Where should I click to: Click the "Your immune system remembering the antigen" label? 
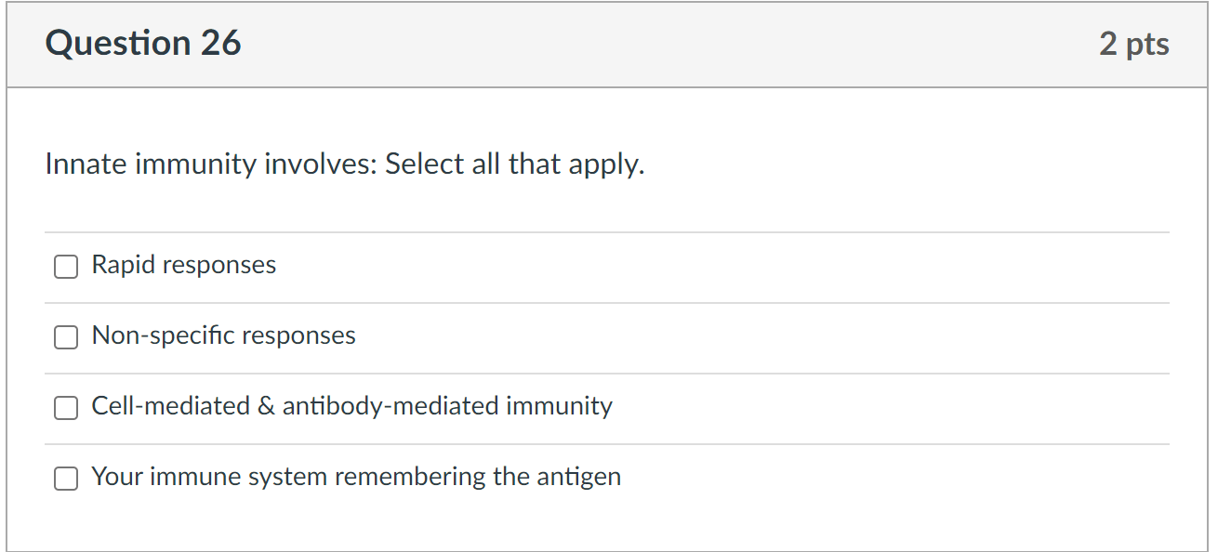356,477
